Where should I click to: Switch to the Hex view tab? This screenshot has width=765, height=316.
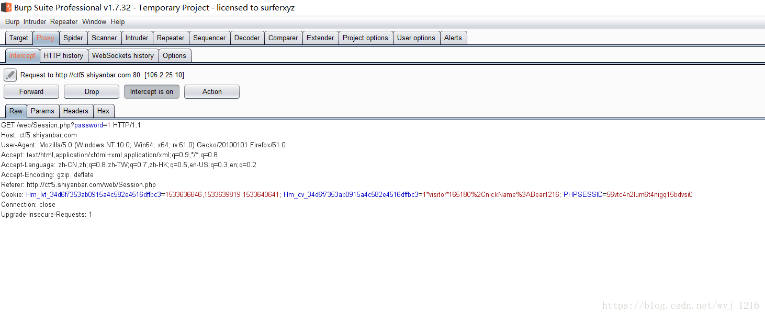104,111
